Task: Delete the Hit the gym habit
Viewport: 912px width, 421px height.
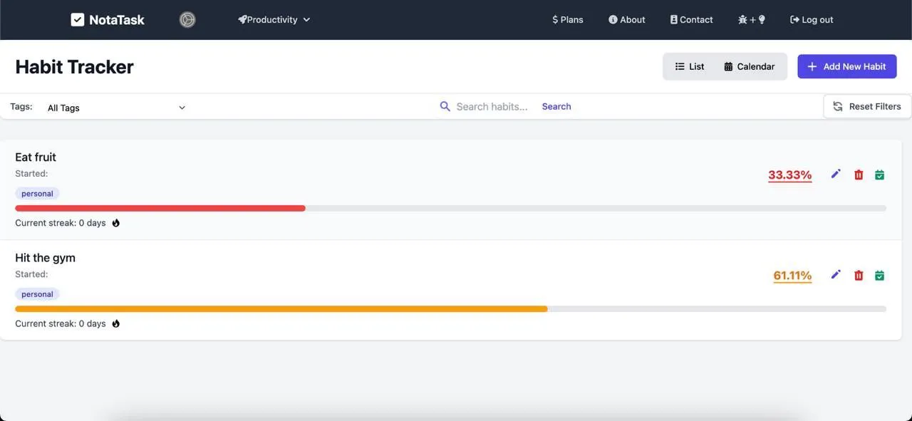Action: pyautogui.click(x=859, y=275)
